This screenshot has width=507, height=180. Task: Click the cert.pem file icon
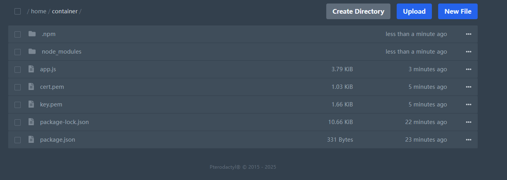point(31,87)
